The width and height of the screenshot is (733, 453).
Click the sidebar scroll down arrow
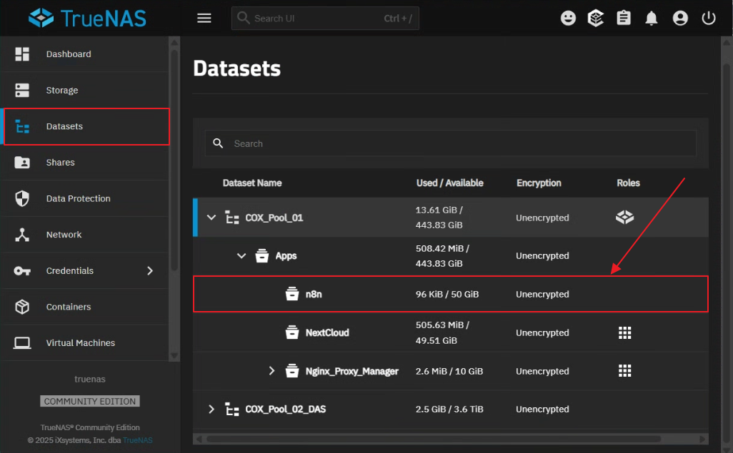pos(174,355)
